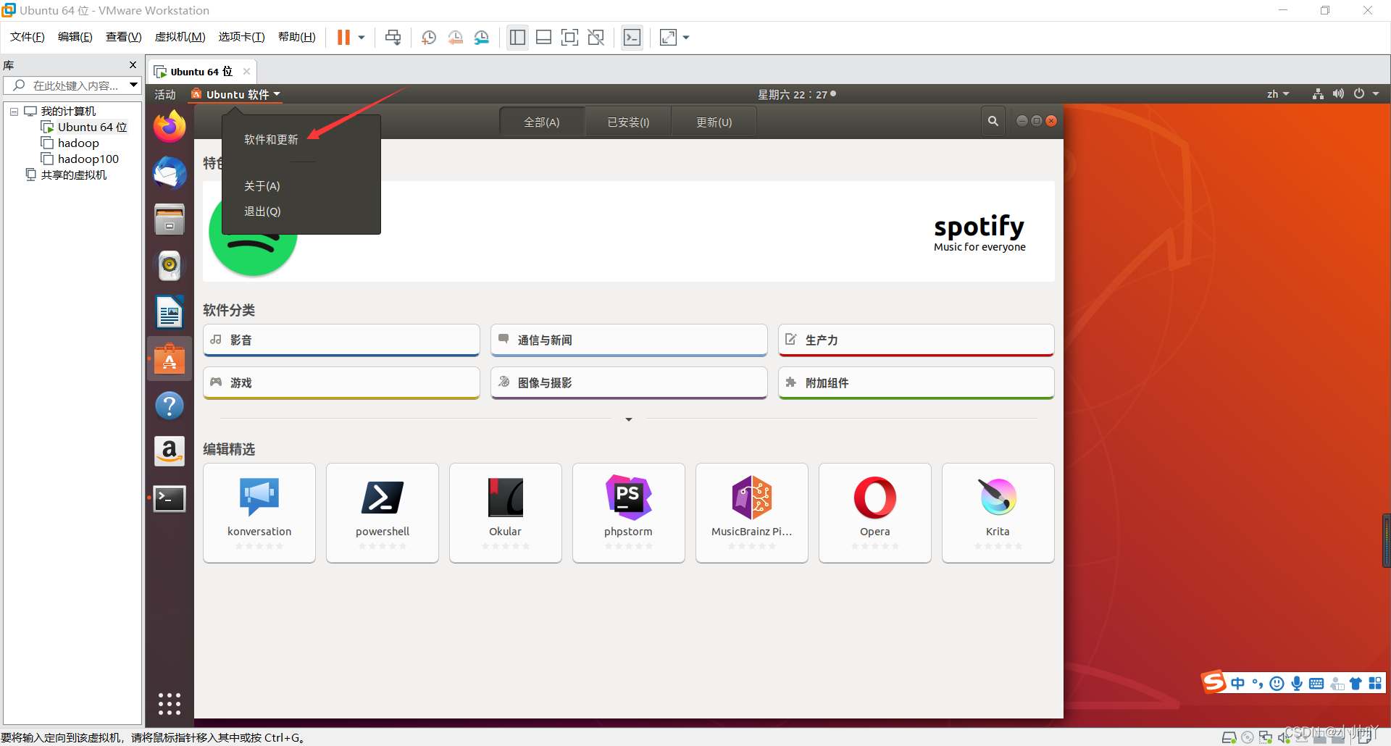Launch Thunderbird mail from the dock
The width and height of the screenshot is (1391, 746).
[170, 173]
